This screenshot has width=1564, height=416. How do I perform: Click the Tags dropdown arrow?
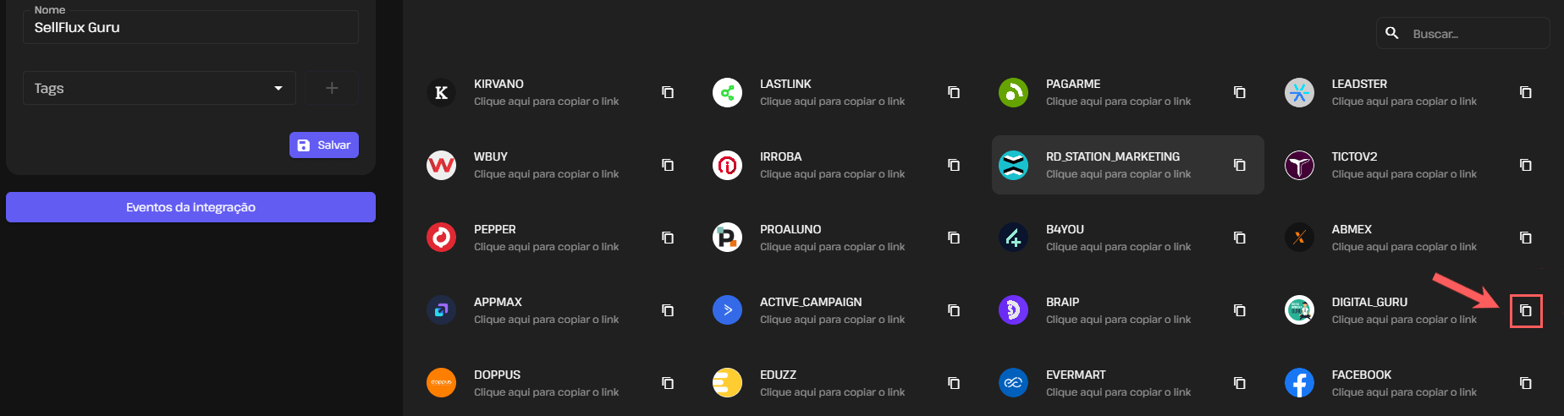coord(278,88)
